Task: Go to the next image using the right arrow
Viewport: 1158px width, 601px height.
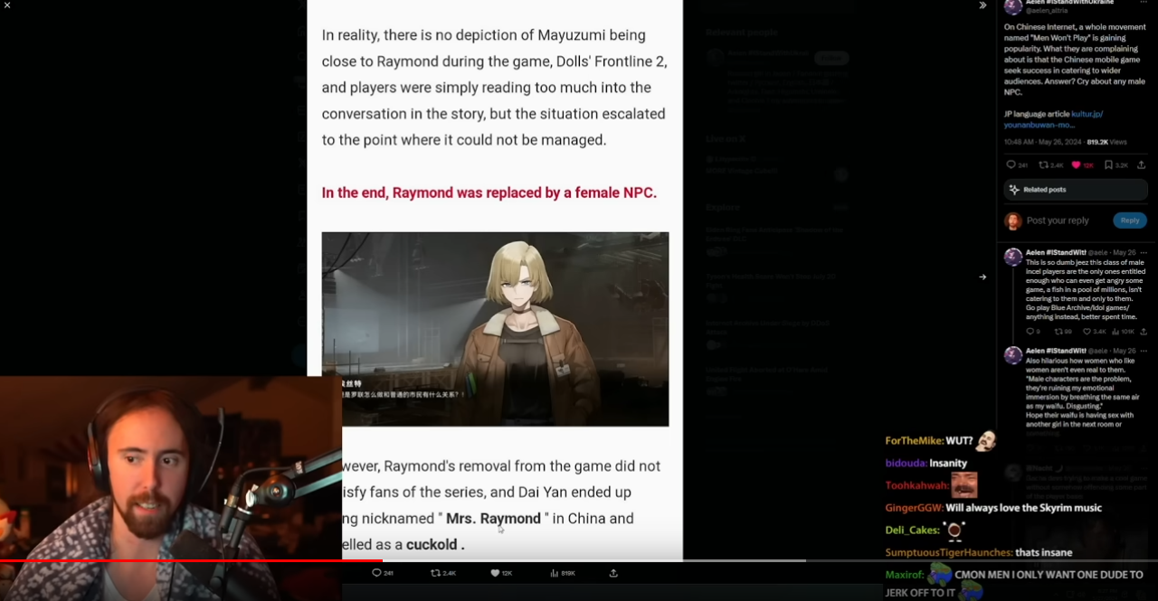Action: (982, 277)
